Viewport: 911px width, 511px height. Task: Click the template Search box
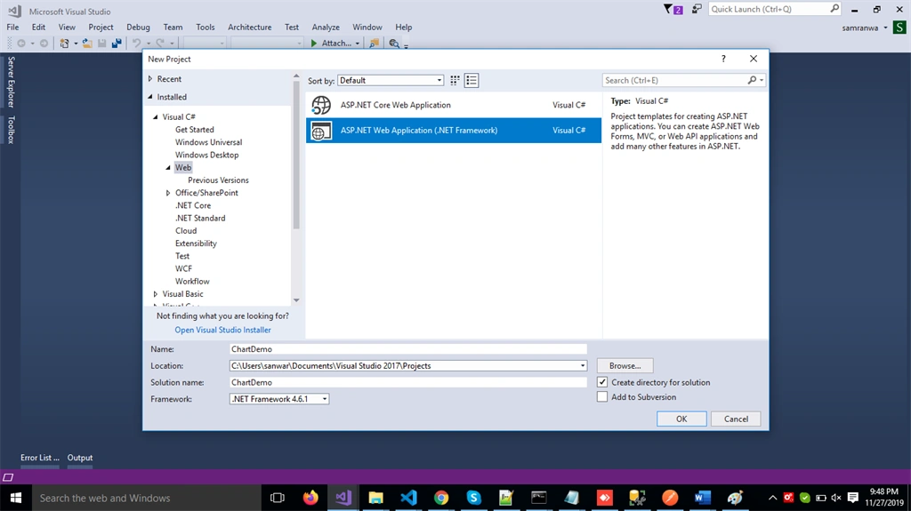coord(675,80)
